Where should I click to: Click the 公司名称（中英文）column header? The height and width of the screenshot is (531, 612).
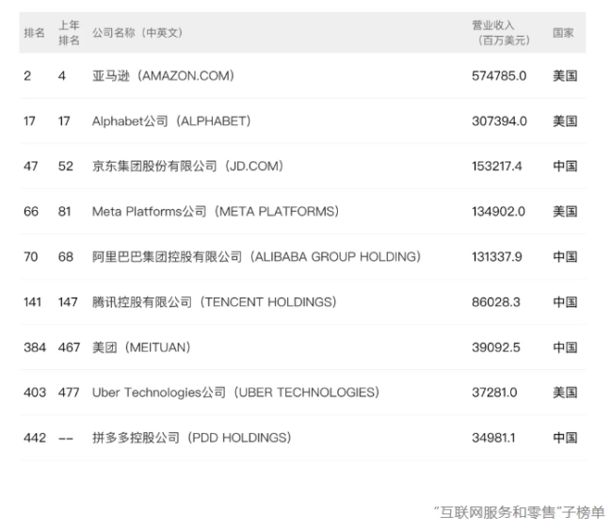[x=137, y=33]
